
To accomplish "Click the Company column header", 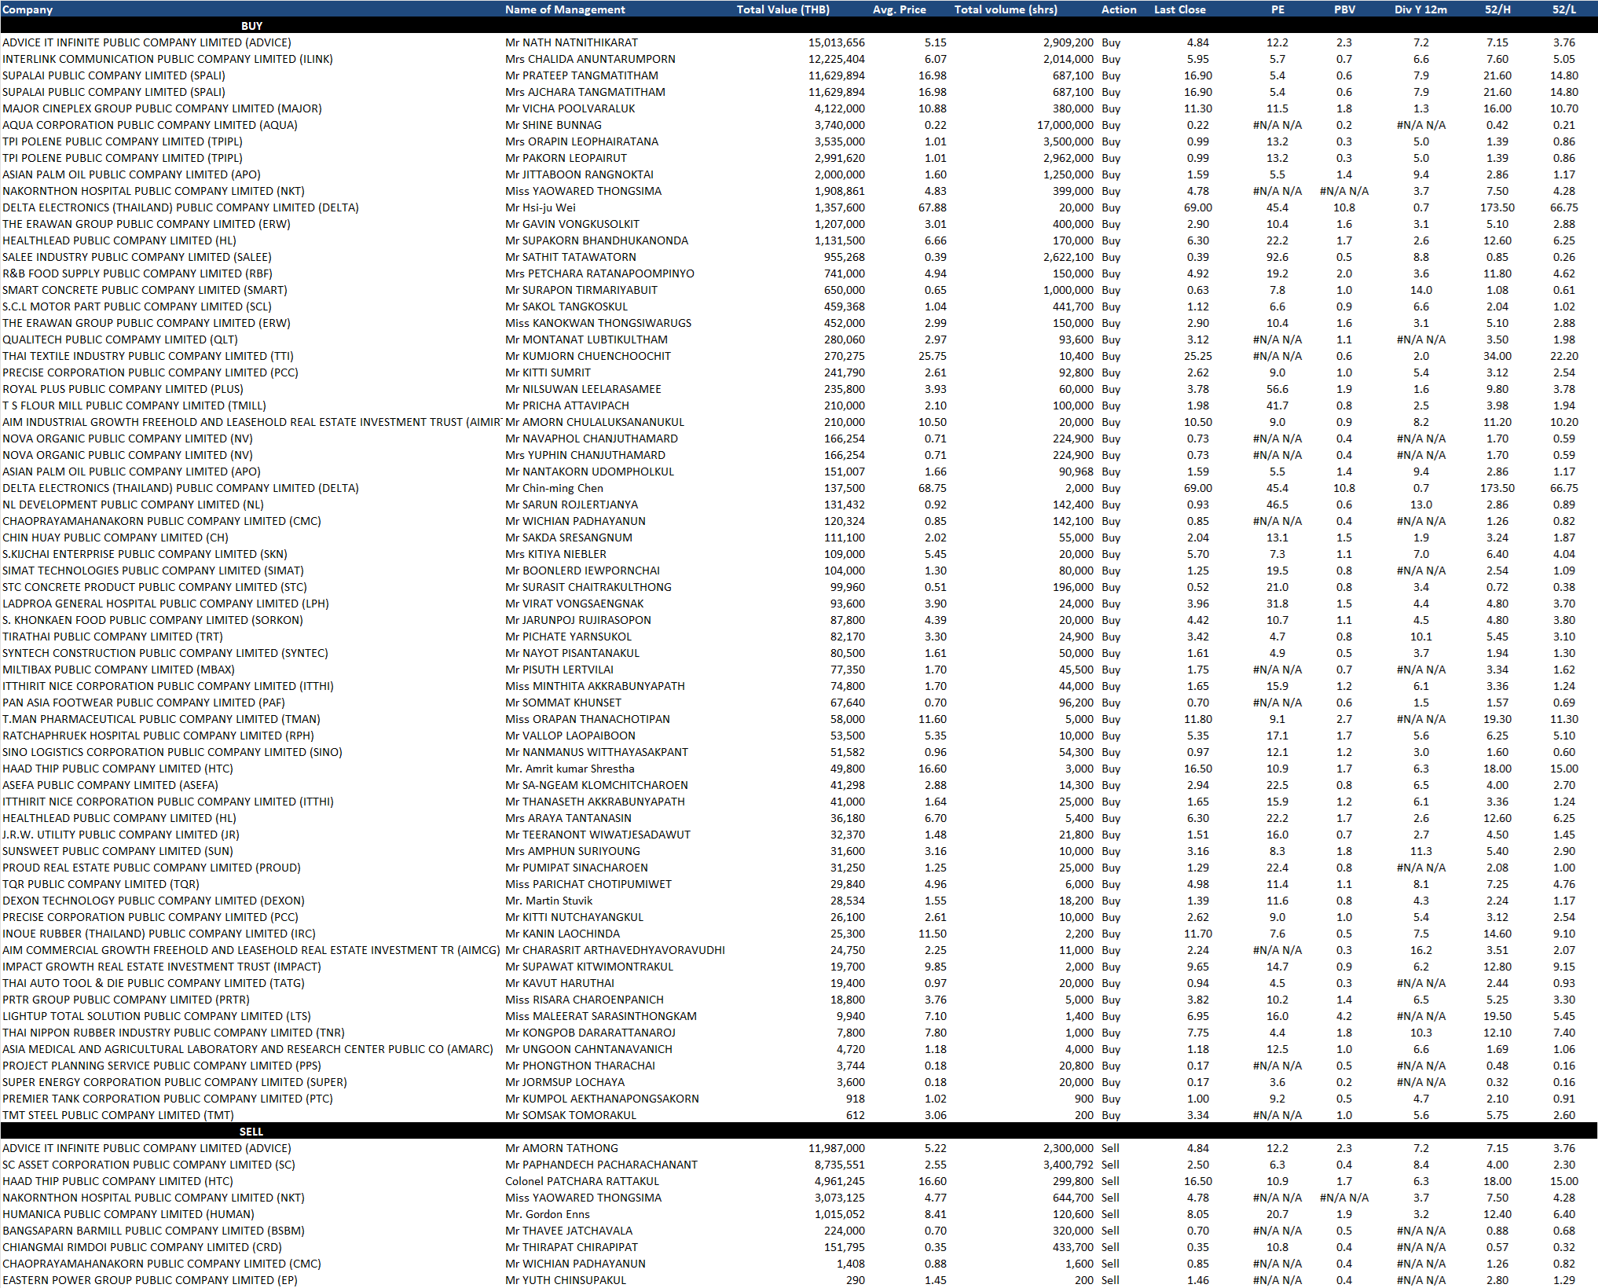I will pyautogui.click(x=27, y=9).
